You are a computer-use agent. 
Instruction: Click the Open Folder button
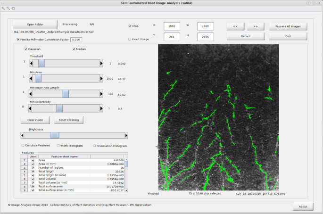tap(35, 25)
